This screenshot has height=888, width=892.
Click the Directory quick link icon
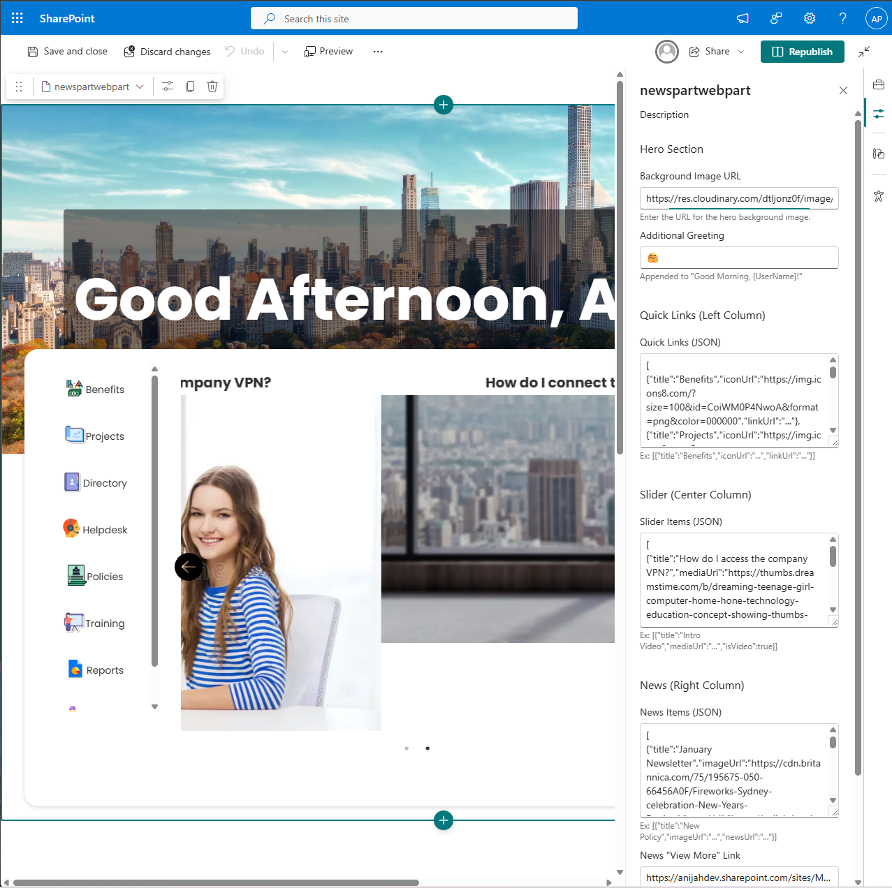[x=72, y=482]
